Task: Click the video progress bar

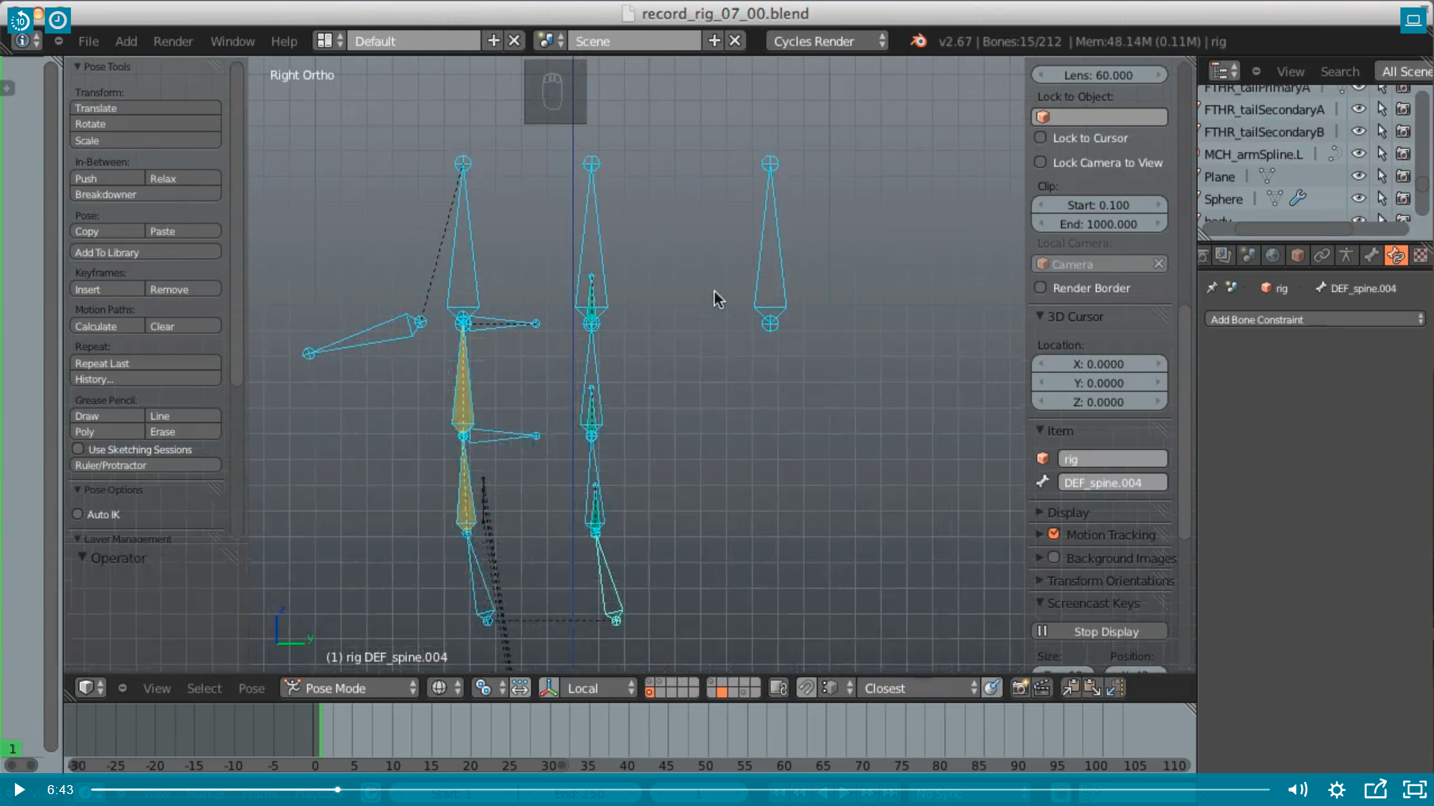Action: [672, 789]
